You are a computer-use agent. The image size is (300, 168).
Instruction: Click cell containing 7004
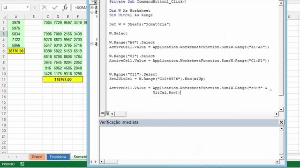click(x=48, y=22)
